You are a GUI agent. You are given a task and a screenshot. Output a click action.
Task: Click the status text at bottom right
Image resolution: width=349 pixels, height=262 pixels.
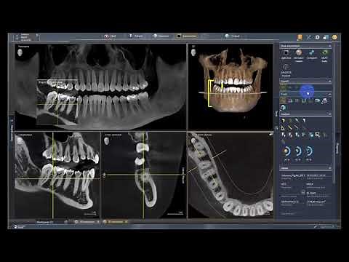(326, 226)
